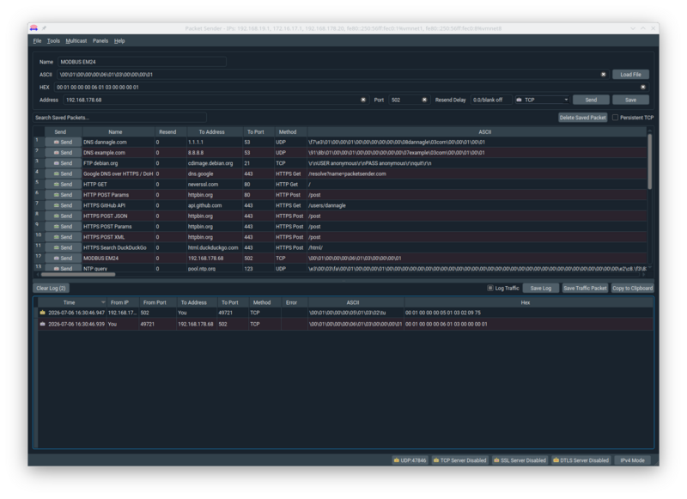The image size is (687, 499).
Task: Send the HTTPS POST JSON packet
Action: click(x=63, y=216)
